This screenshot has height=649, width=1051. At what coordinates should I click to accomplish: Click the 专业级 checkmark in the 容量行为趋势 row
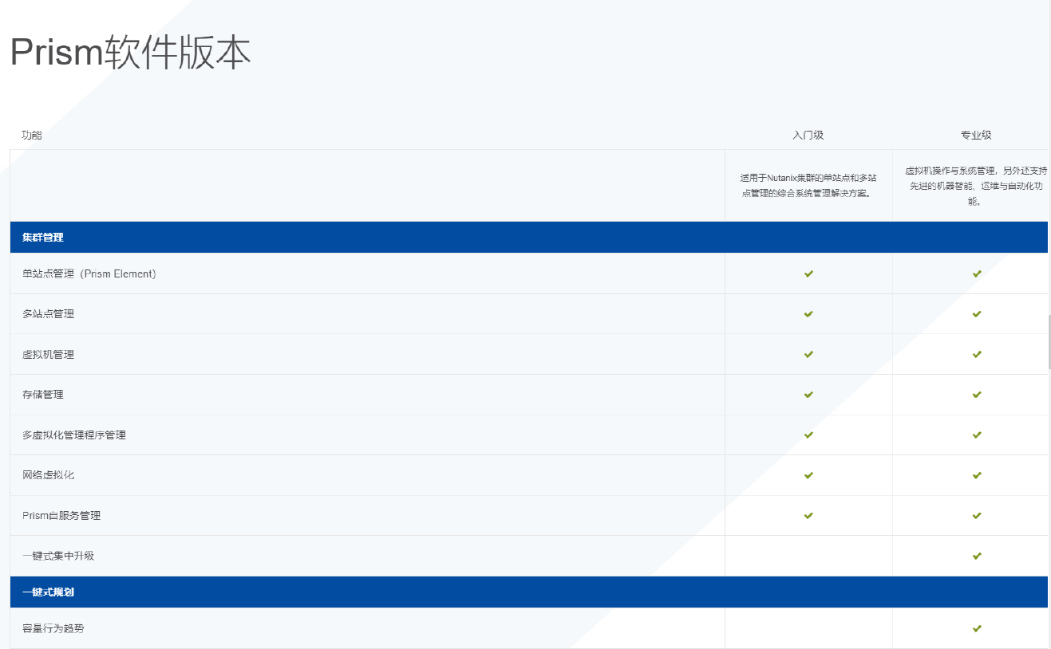pos(977,628)
